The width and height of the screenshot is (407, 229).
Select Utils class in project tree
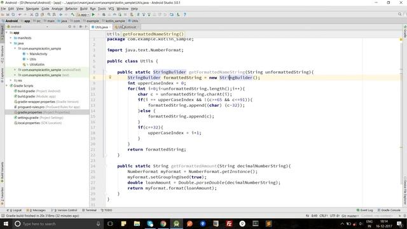[32, 59]
